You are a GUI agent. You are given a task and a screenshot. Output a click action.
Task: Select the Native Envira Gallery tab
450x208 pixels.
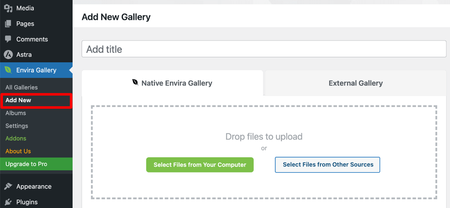172,83
